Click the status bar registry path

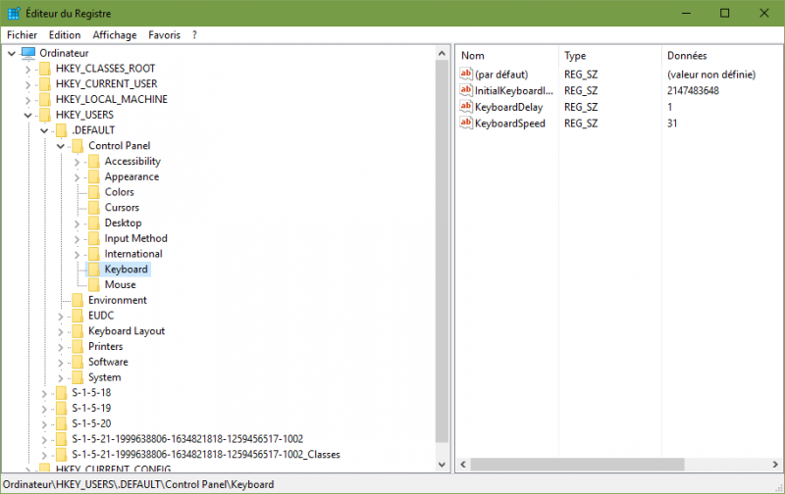(x=138, y=484)
